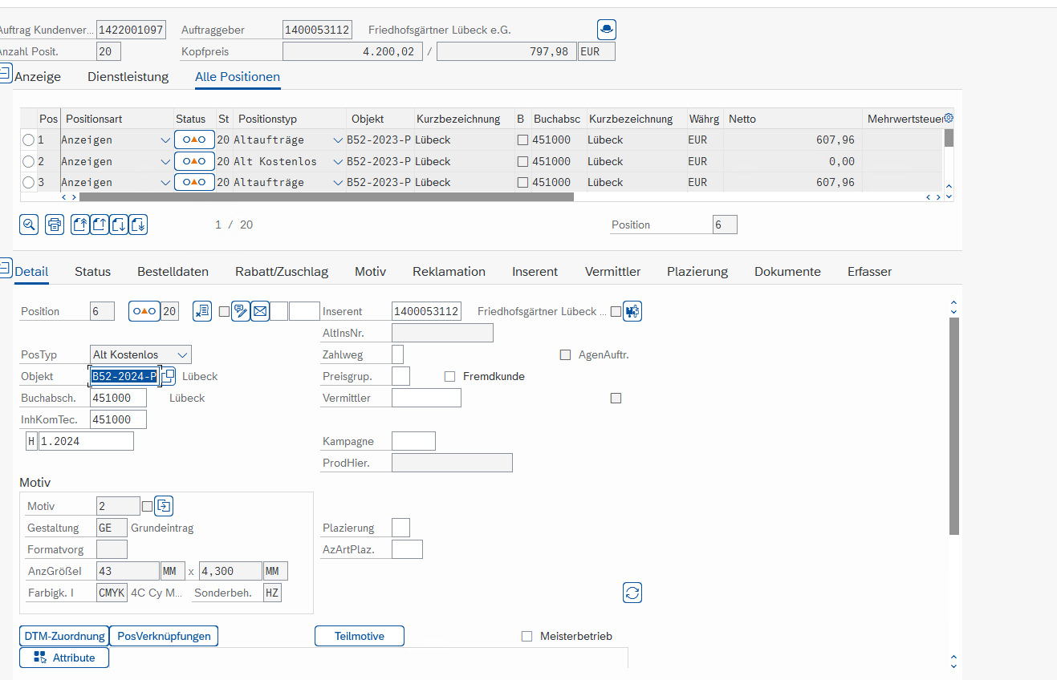Image resolution: width=1057 pixels, height=680 pixels.
Task: Click status icon next to Position 6 field
Action: point(144,311)
